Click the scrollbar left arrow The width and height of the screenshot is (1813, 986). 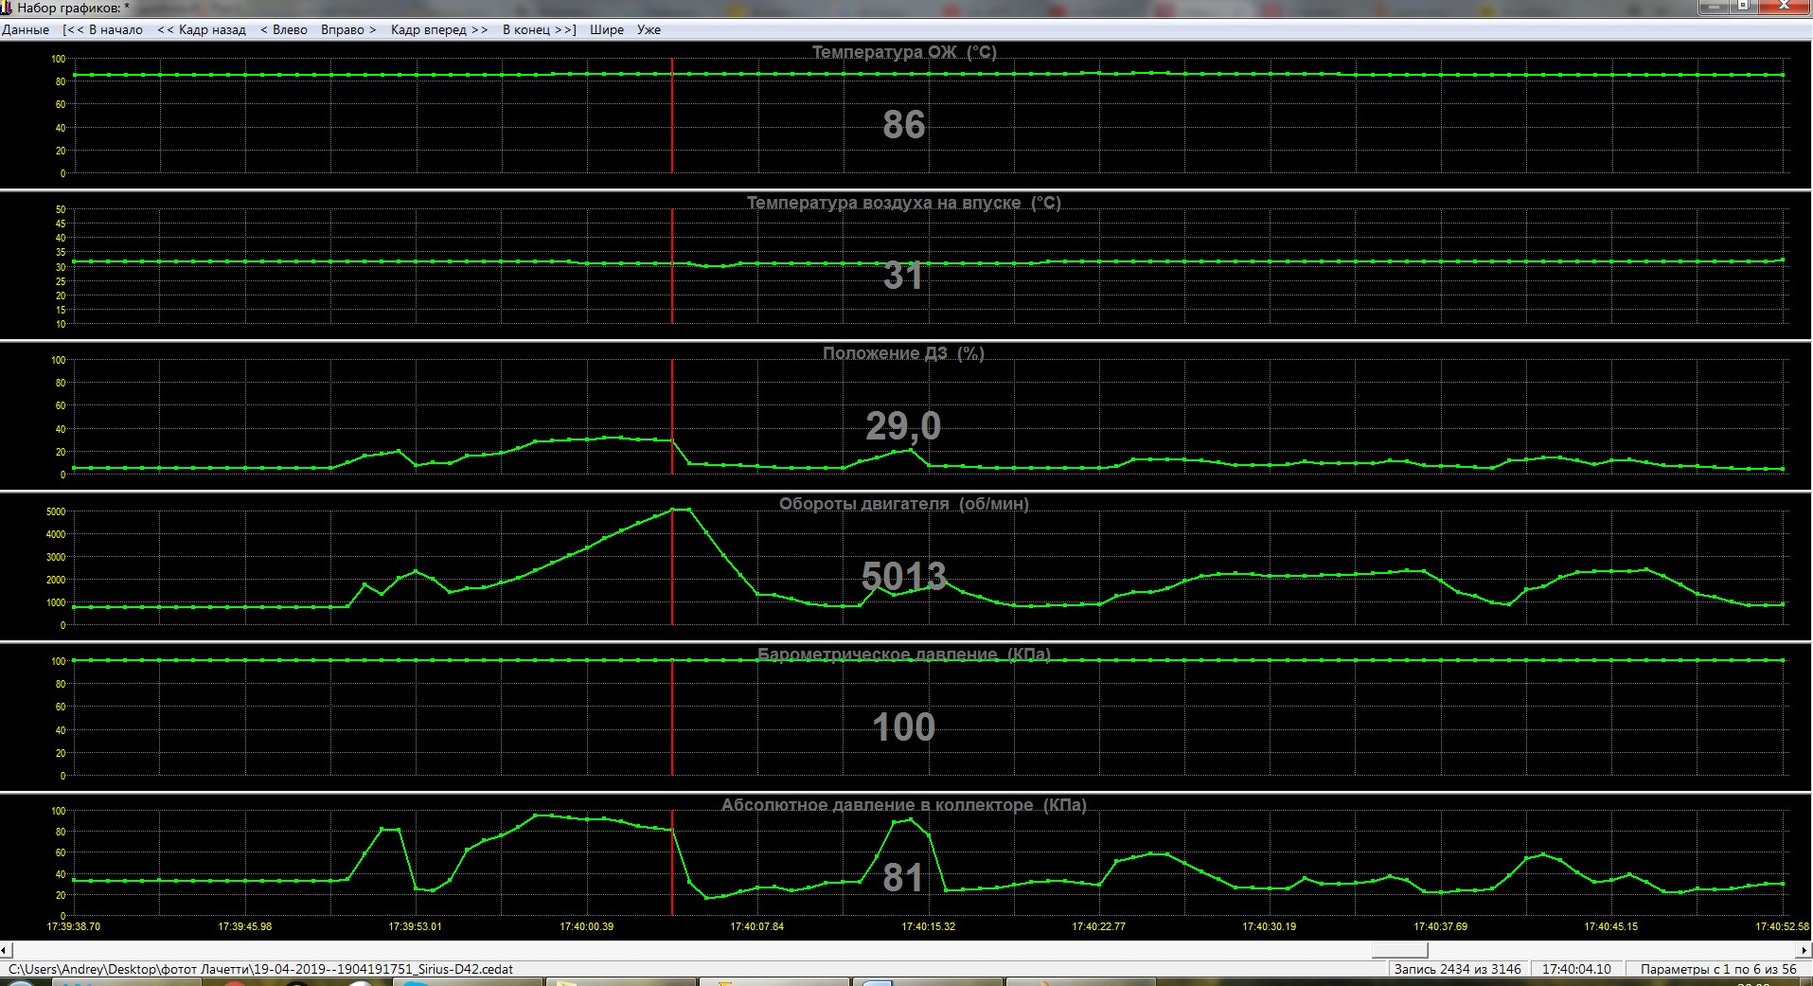click(6, 950)
